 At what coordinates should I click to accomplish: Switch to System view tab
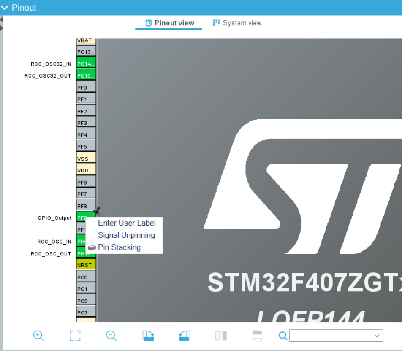(237, 23)
